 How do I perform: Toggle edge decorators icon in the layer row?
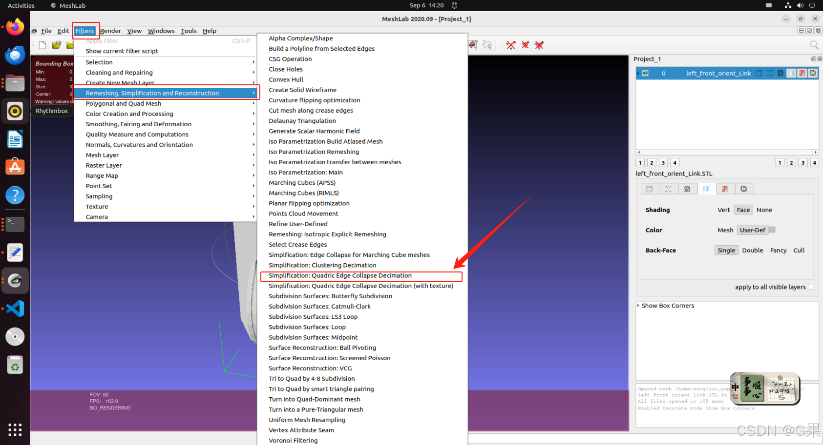813,73
